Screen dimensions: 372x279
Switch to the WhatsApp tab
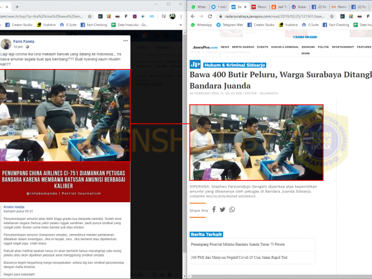(199, 7)
